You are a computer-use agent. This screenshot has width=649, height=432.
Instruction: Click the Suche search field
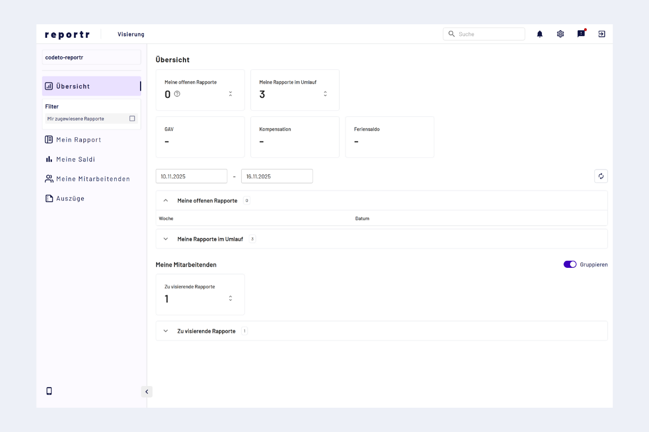(489, 34)
